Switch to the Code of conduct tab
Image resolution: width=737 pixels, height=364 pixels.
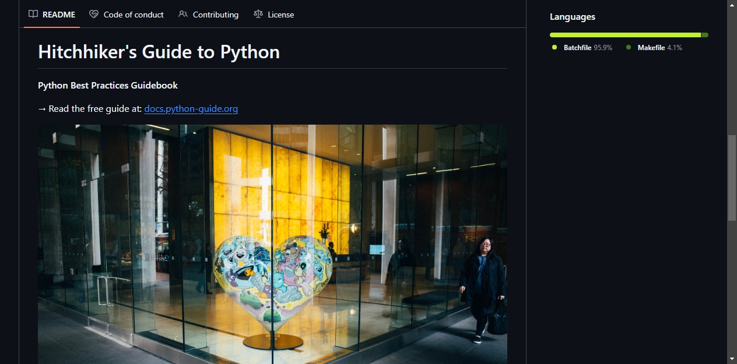pyautogui.click(x=127, y=15)
